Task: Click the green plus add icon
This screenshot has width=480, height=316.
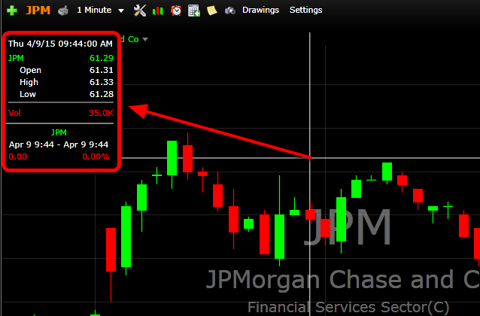Action: coord(12,11)
